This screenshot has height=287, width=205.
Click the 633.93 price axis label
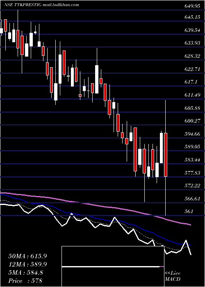tap(192, 43)
